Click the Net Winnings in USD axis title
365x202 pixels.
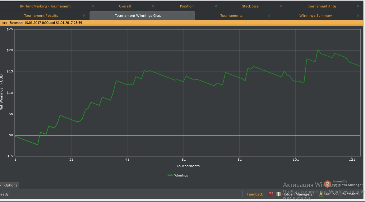coord(2,92)
